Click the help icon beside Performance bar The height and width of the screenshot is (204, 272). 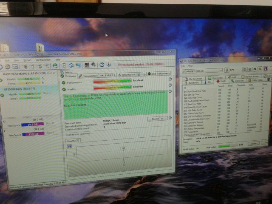170,79
